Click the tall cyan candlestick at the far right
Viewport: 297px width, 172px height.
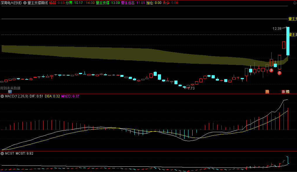pyautogui.click(x=288, y=41)
